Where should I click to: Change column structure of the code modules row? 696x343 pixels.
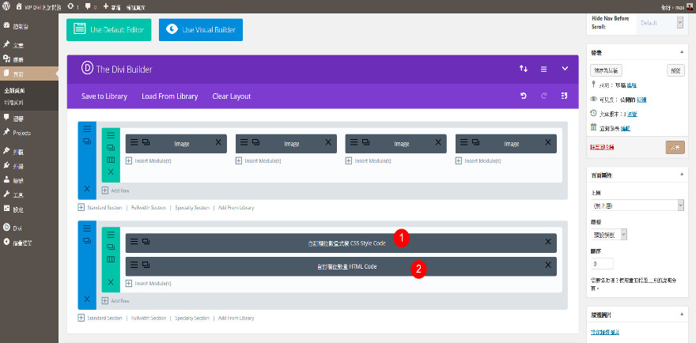[x=111, y=259]
